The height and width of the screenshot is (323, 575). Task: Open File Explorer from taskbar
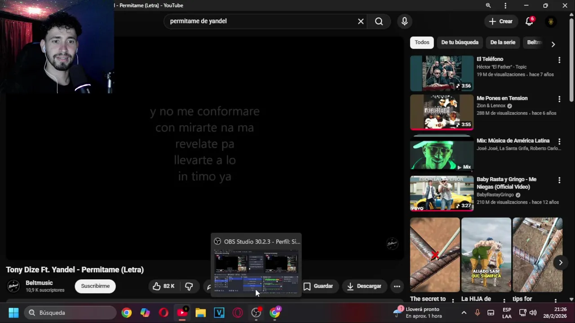pyautogui.click(x=200, y=313)
